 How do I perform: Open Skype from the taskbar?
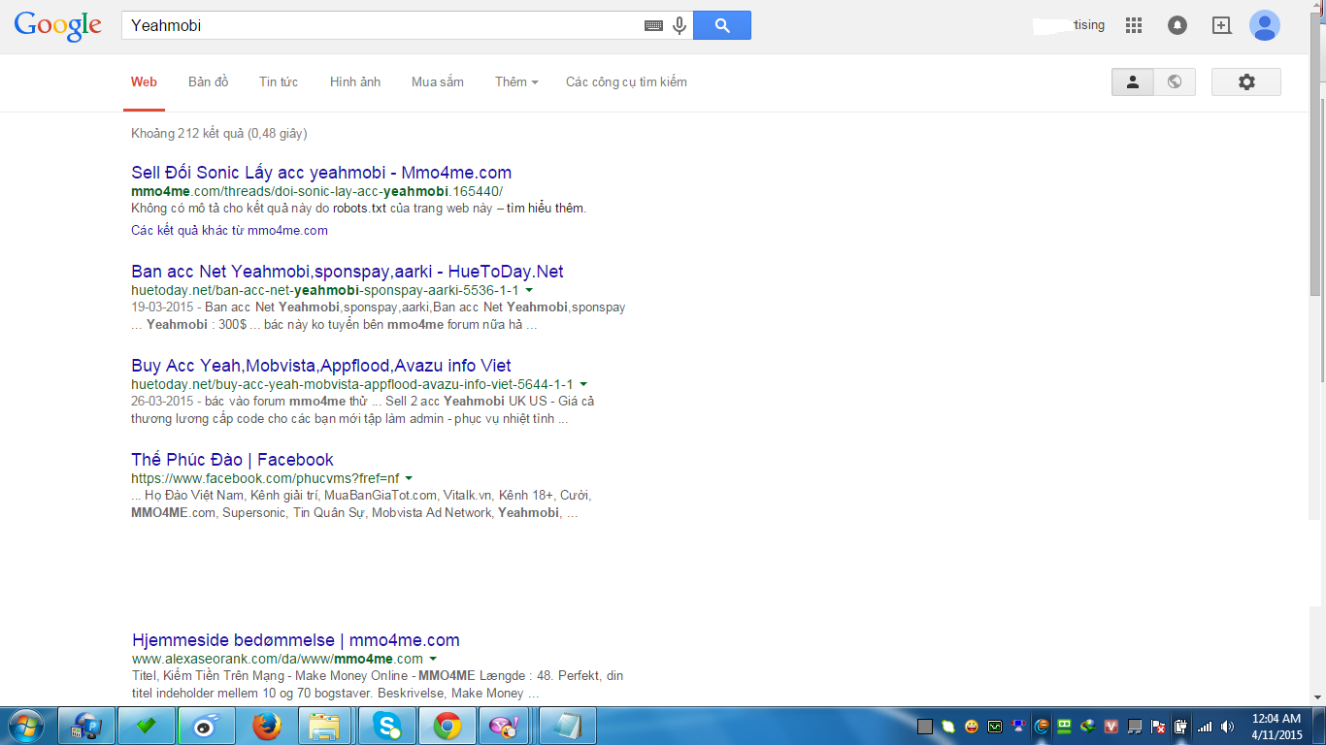pyautogui.click(x=386, y=726)
